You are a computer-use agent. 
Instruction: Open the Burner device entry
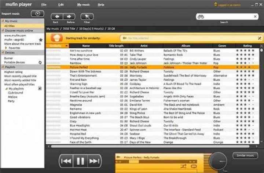coord(8,58)
